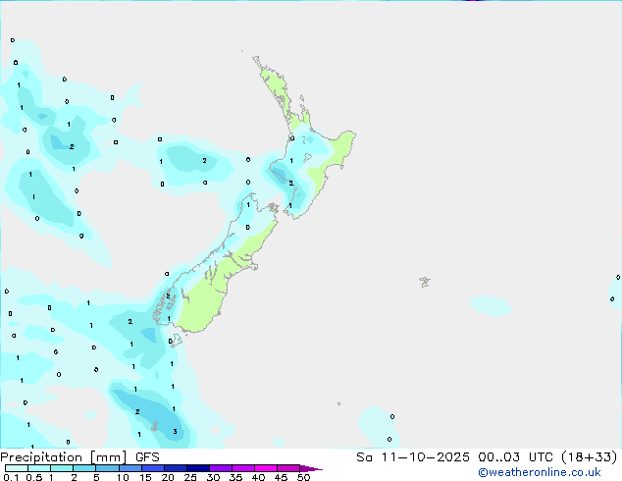Click the legend label '20'
Image resolution: width=622 pixels, height=481 pixels.
tap(168, 477)
